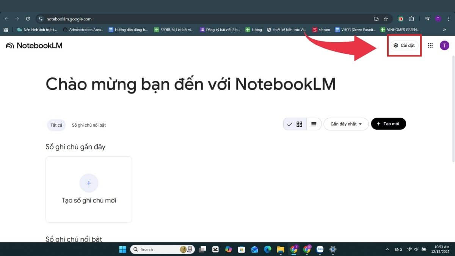
Task: Switch to grid view layout
Action: (299, 124)
